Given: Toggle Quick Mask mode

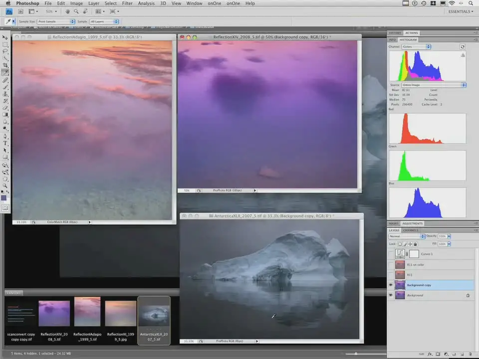Looking at the screenshot, I should (5, 208).
